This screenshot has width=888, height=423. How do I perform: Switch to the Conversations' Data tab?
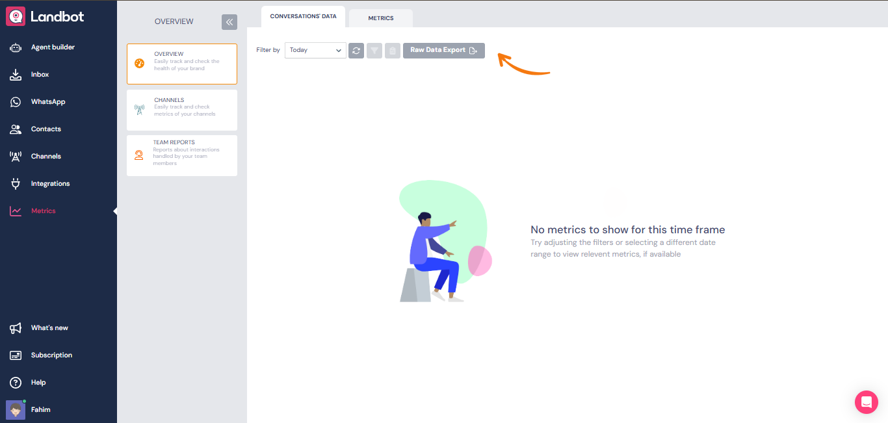pos(304,16)
